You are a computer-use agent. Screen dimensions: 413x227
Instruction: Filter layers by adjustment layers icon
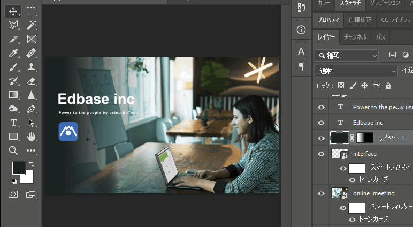pyautogui.click(x=406, y=55)
